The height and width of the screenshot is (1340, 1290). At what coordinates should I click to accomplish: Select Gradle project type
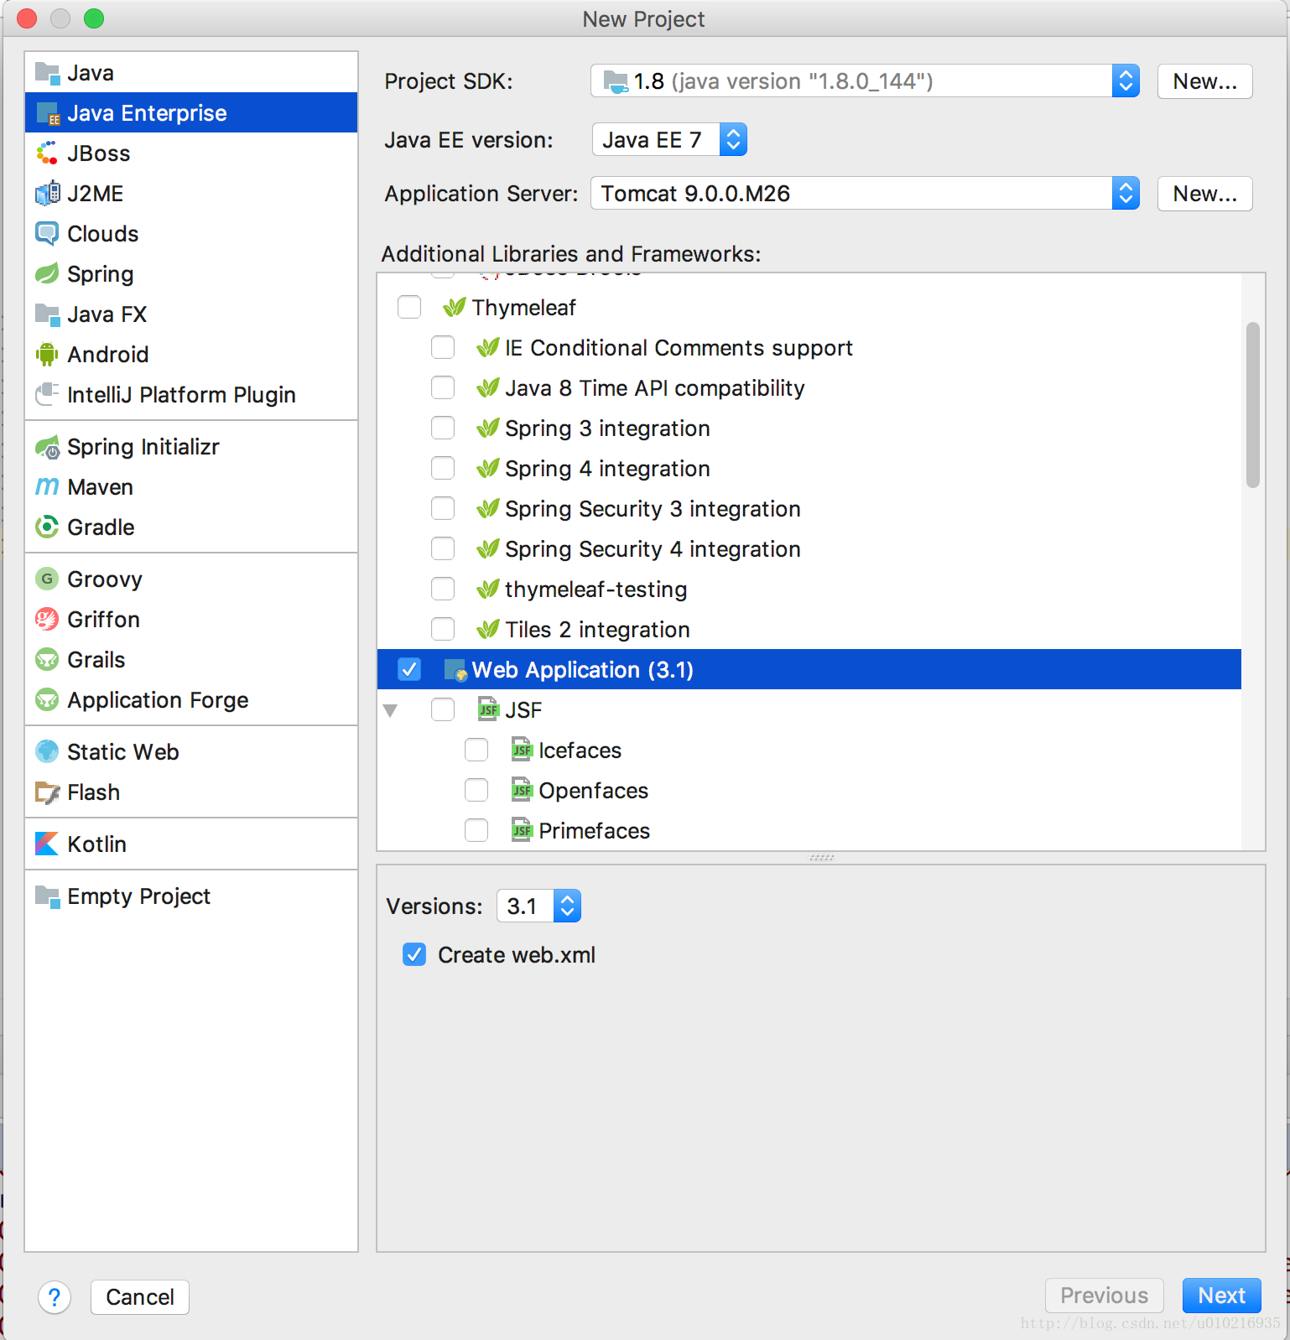[191, 527]
